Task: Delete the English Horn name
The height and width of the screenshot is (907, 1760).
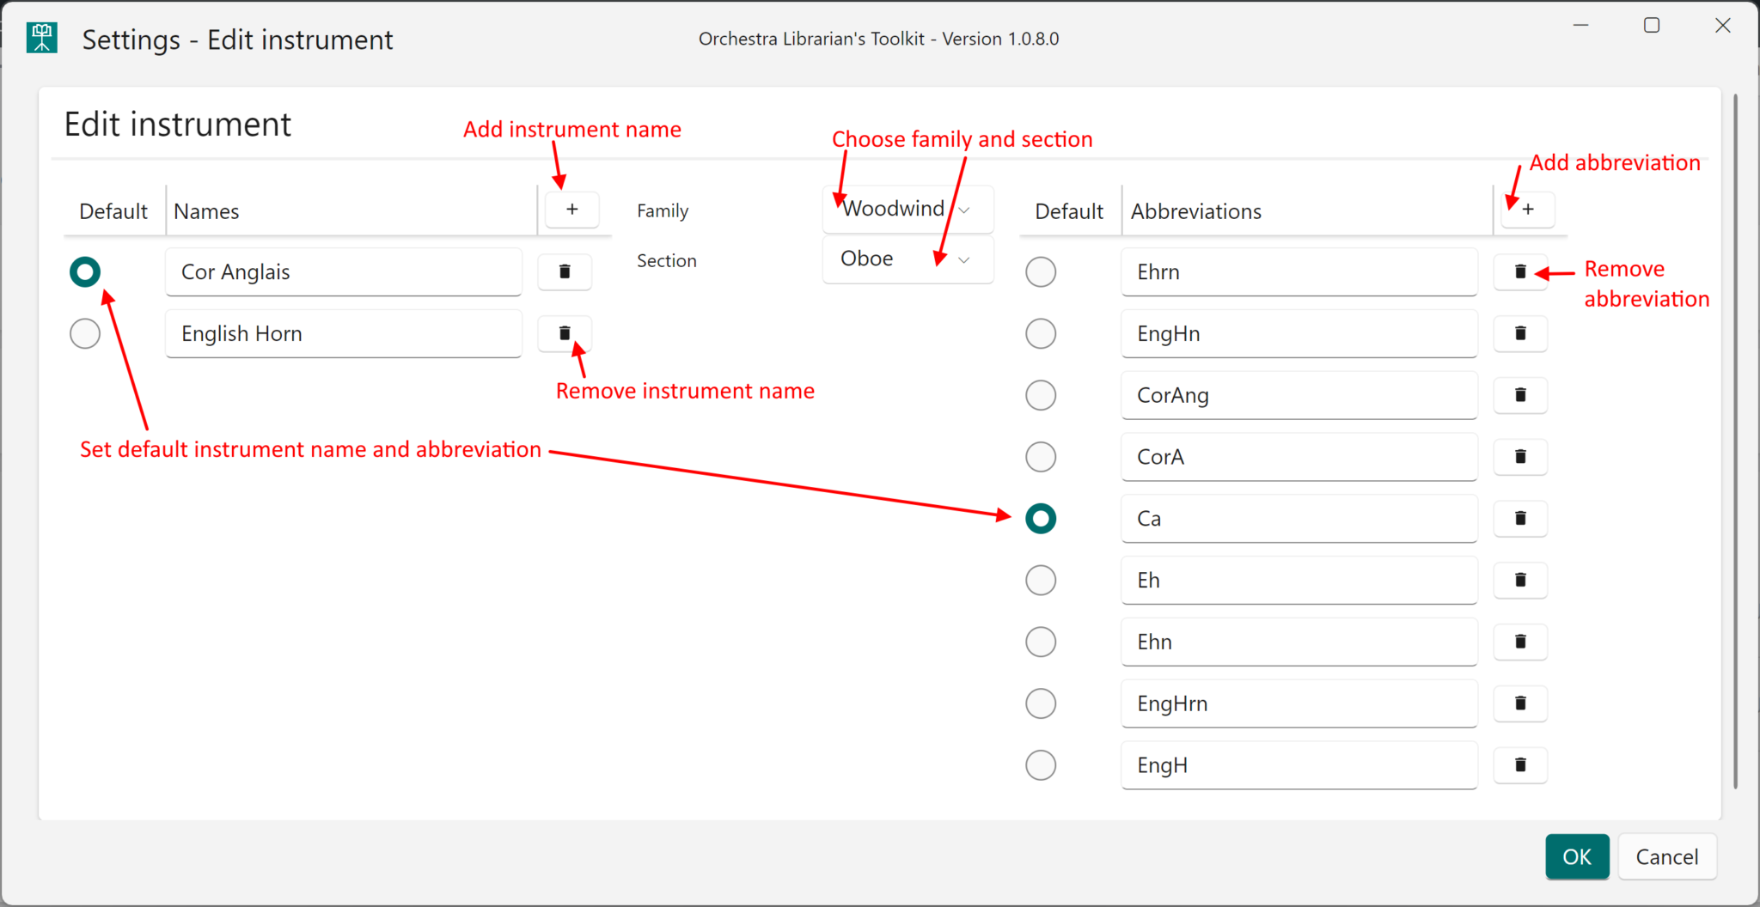Action: tap(565, 333)
